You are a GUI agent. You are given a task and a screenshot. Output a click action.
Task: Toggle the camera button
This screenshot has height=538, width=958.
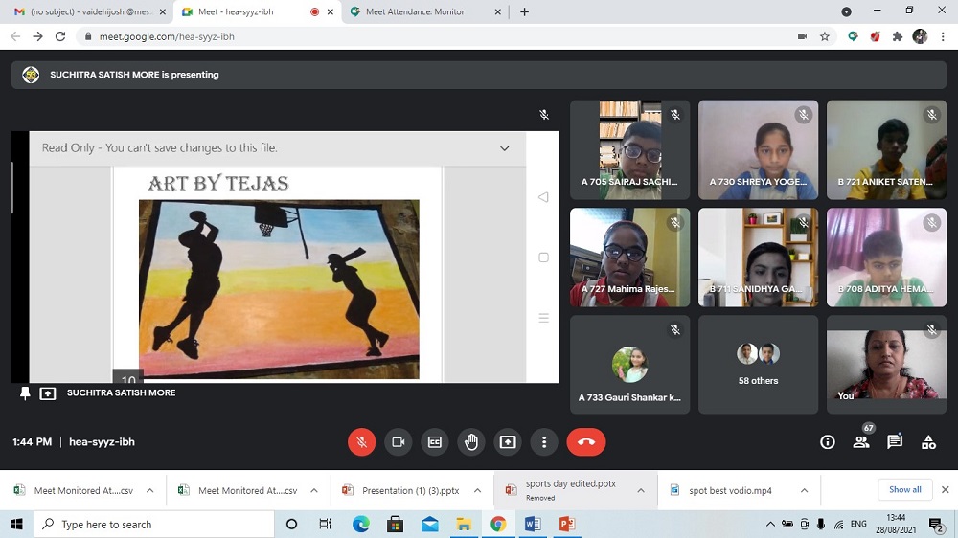[x=398, y=441]
